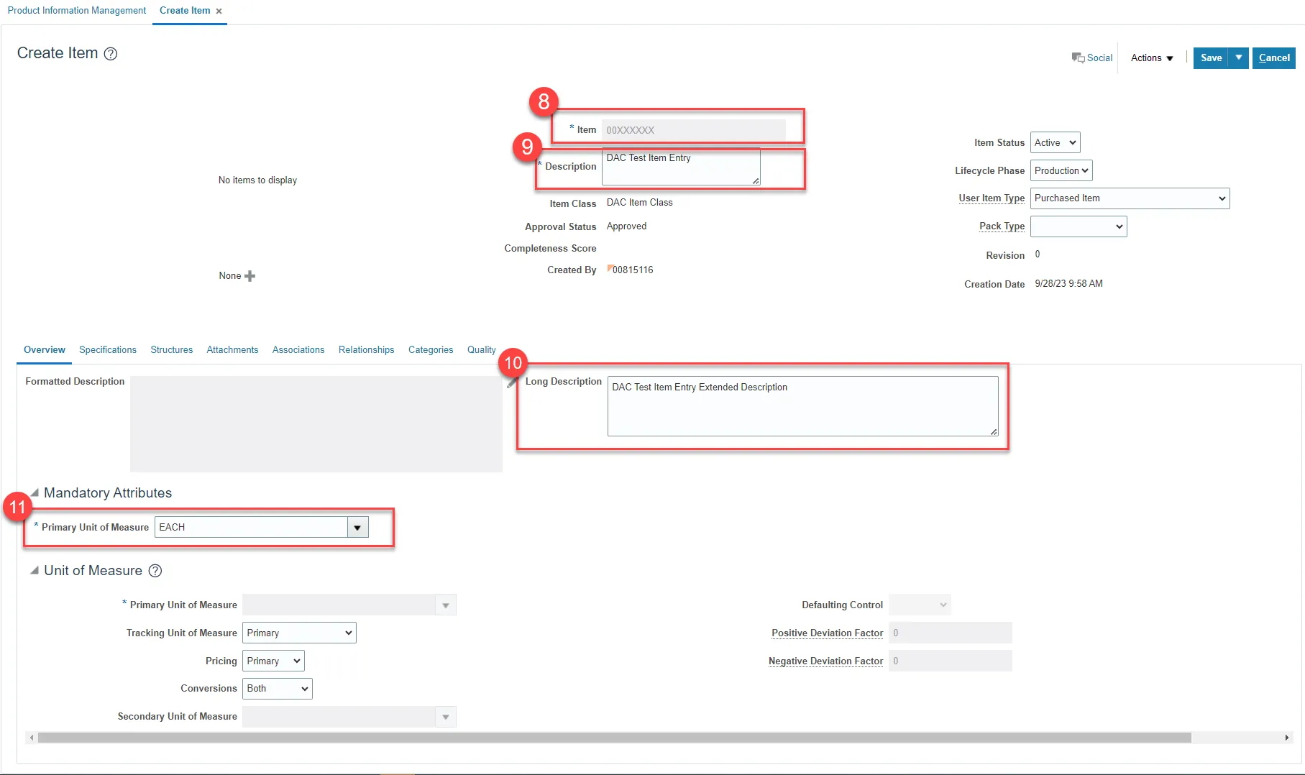Collapse the Mandatory Attributes section
This screenshot has height=775, width=1305.
pos(34,493)
